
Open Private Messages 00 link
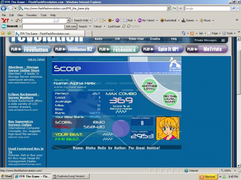tap(223, 40)
